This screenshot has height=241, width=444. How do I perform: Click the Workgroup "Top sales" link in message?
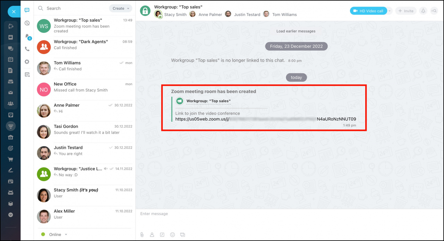[x=208, y=101]
